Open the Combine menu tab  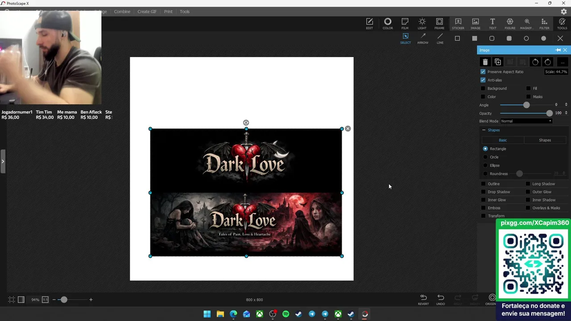pyautogui.click(x=122, y=12)
